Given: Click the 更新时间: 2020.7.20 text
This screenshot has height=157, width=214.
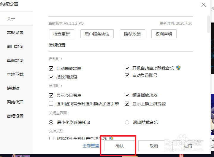Looking at the screenshot, I should tap(176, 23).
